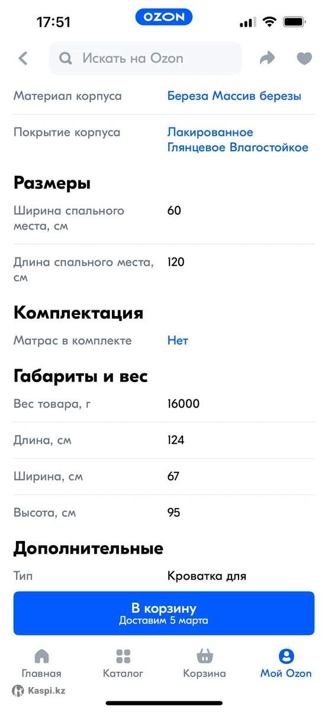This screenshot has height=712, width=328.
Task: Tap the Вес товара 16000 row
Action: 164,404
